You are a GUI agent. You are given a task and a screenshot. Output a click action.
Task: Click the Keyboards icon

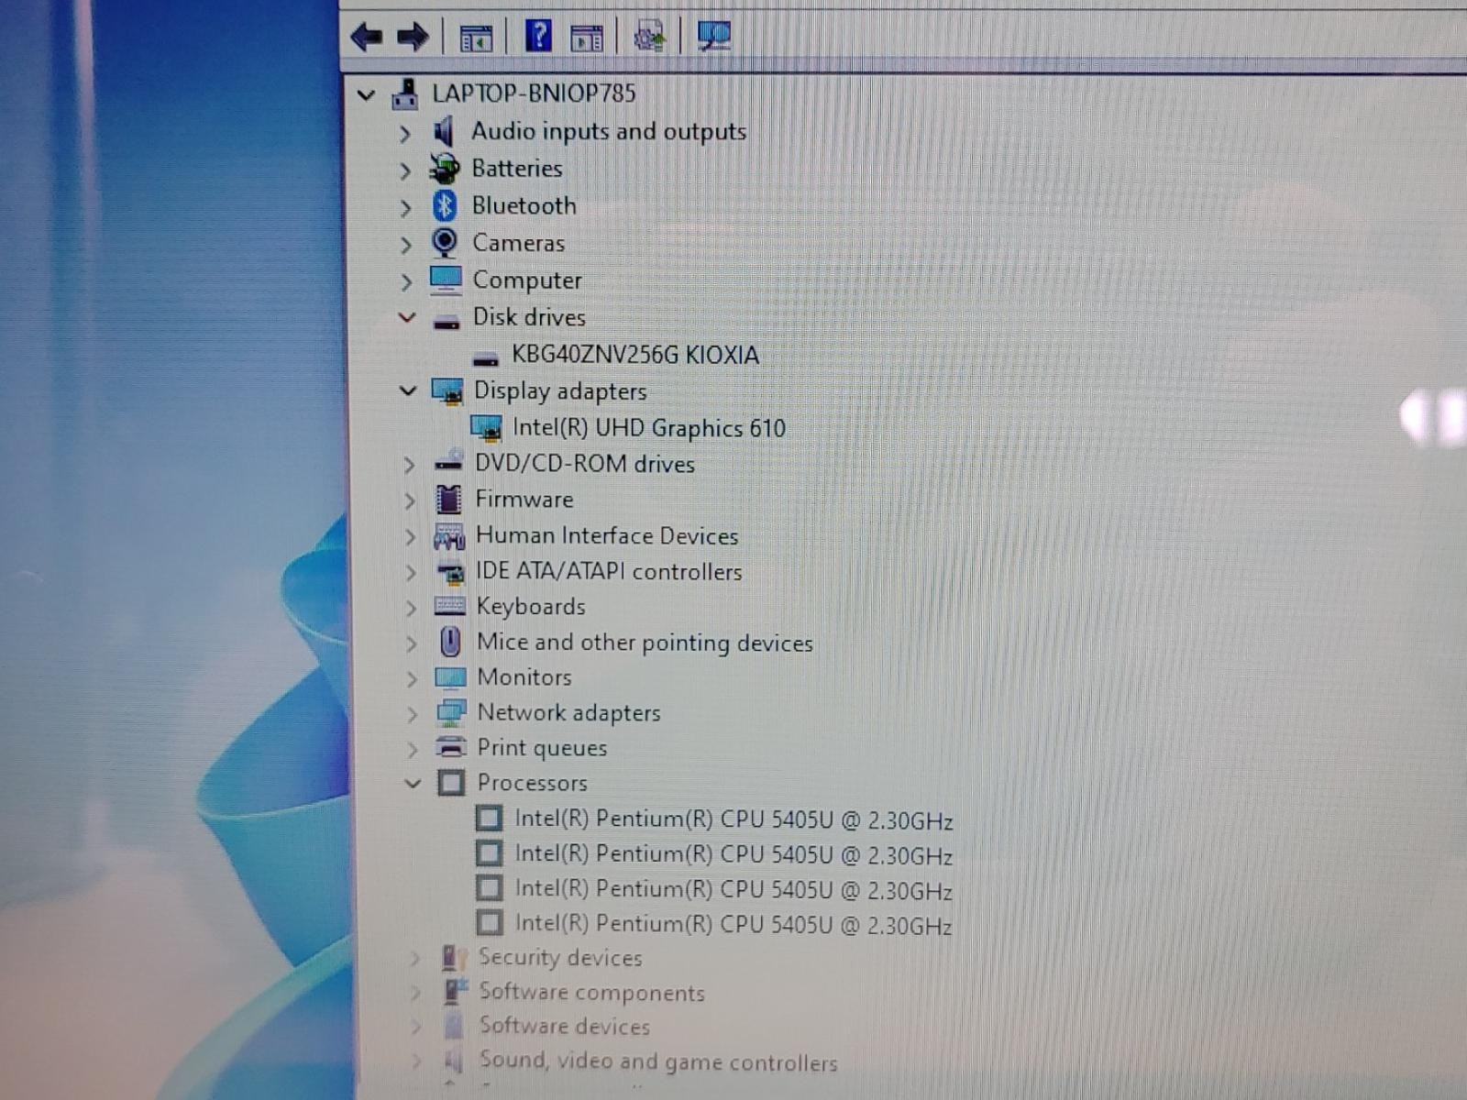click(450, 606)
